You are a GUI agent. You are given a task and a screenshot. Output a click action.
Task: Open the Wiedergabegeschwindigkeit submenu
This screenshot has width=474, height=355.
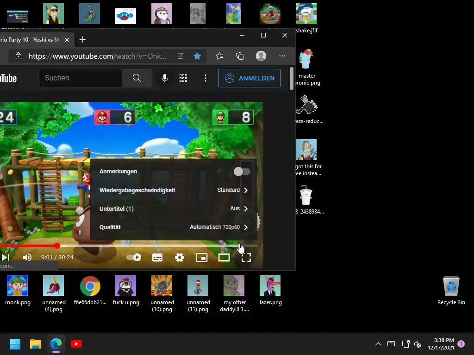(174, 190)
